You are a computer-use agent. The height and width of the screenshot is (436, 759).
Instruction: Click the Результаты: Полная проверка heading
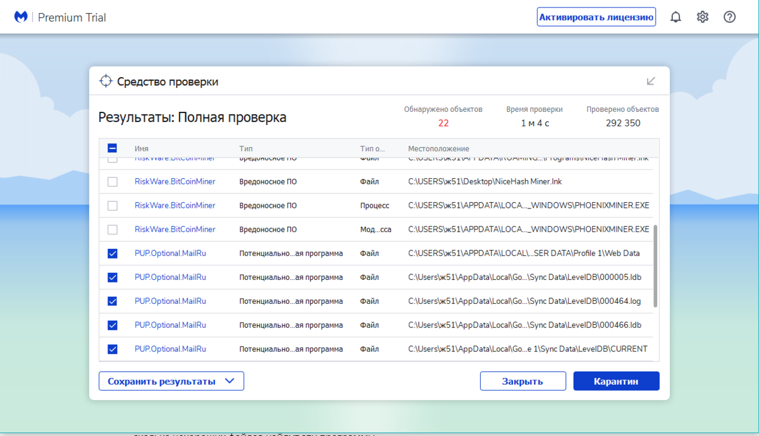tap(192, 118)
